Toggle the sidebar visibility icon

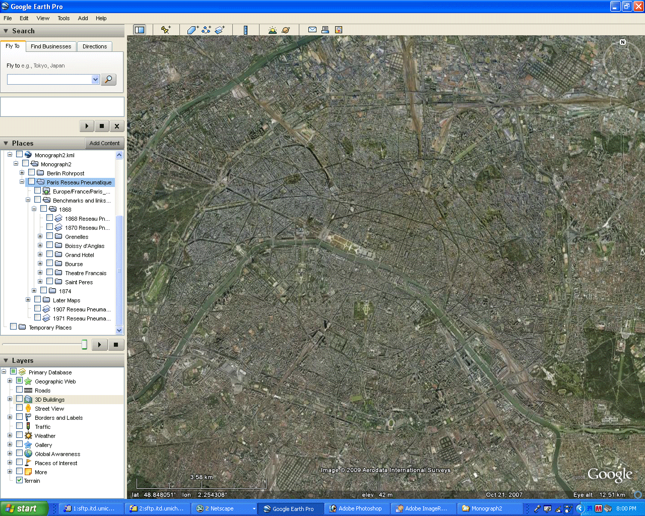pyautogui.click(x=140, y=30)
